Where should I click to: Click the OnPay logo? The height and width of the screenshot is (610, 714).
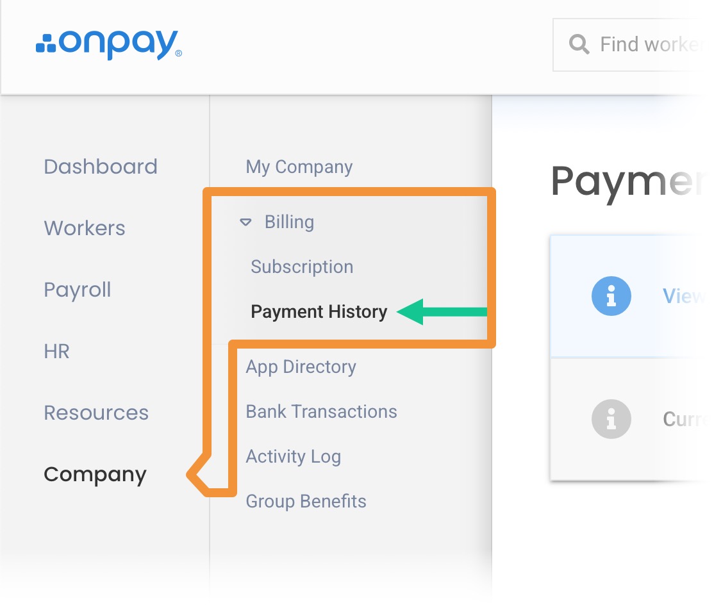pos(108,45)
